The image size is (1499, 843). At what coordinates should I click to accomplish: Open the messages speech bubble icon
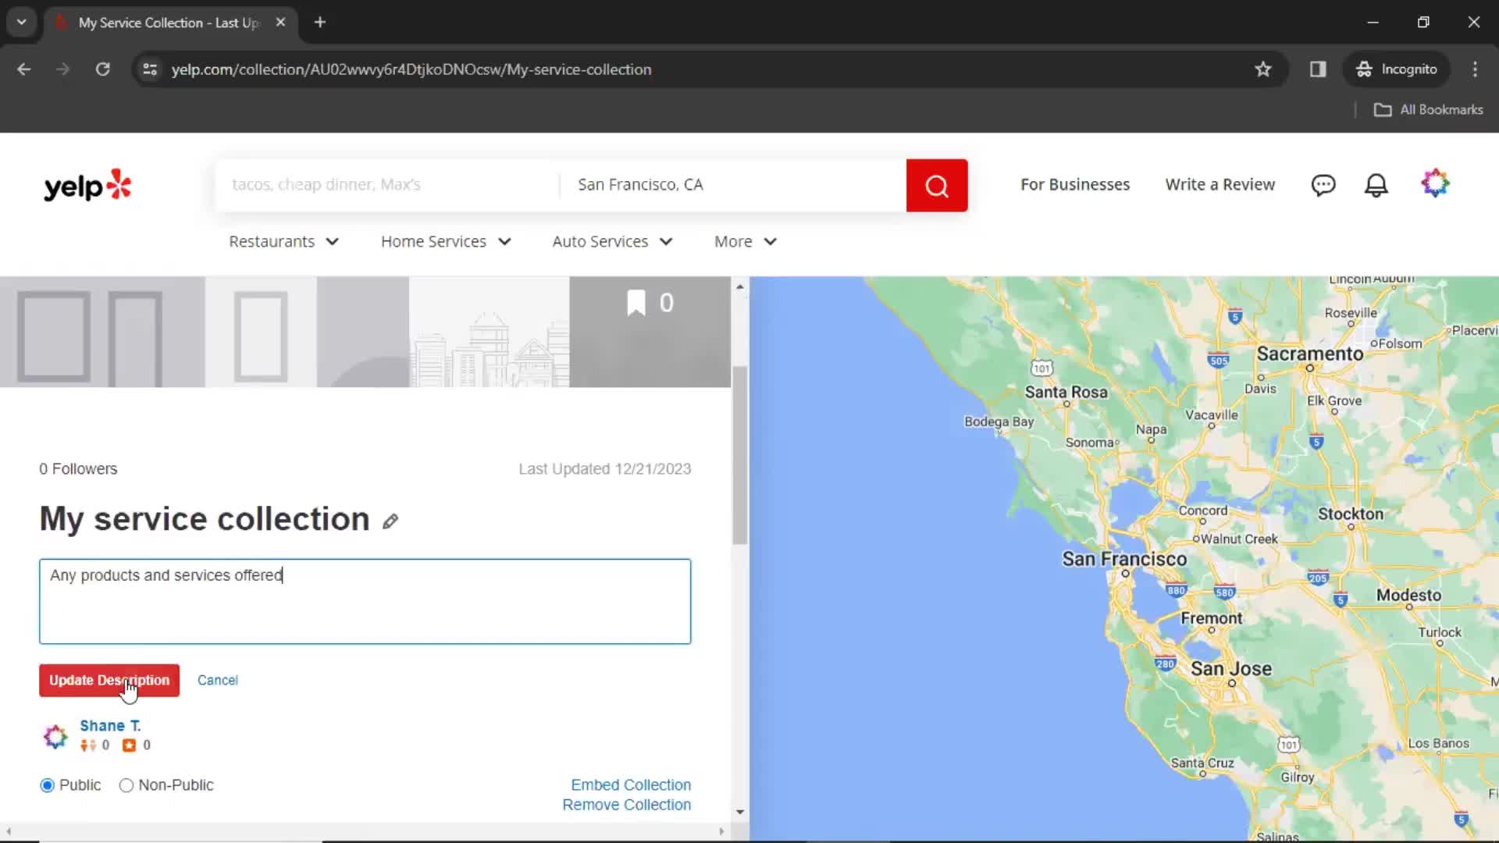click(x=1323, y=185)
